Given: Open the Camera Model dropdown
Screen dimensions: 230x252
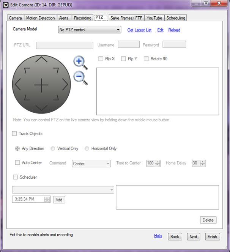Looking at the screenshot, I should tap(90, 30).
